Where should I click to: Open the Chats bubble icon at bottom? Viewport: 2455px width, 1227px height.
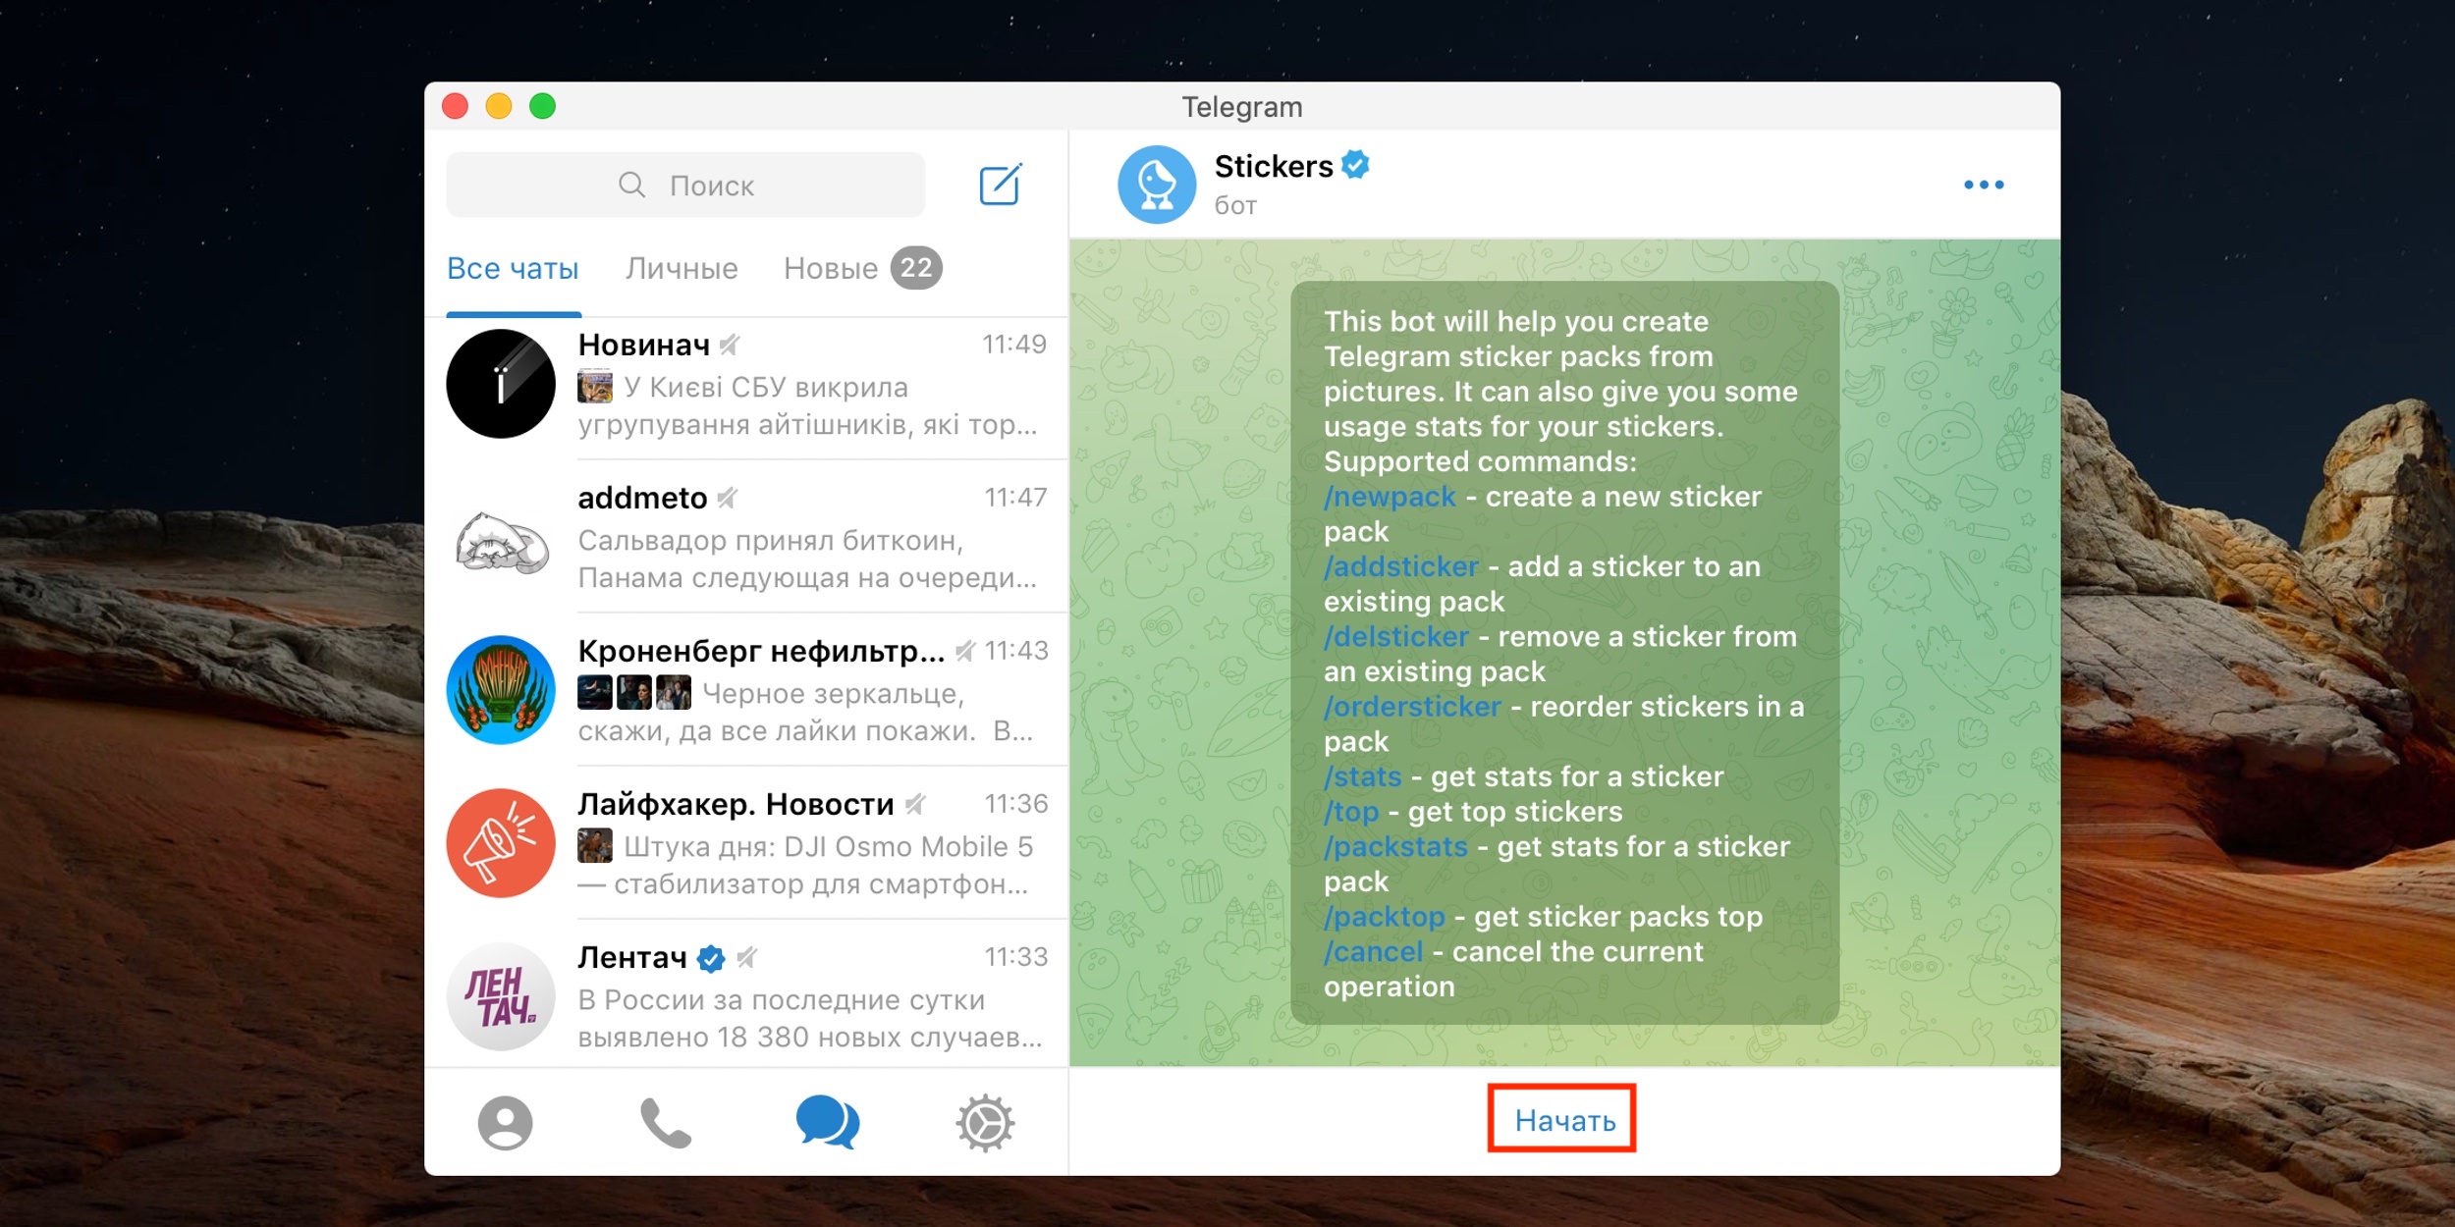pos(827,1122)
